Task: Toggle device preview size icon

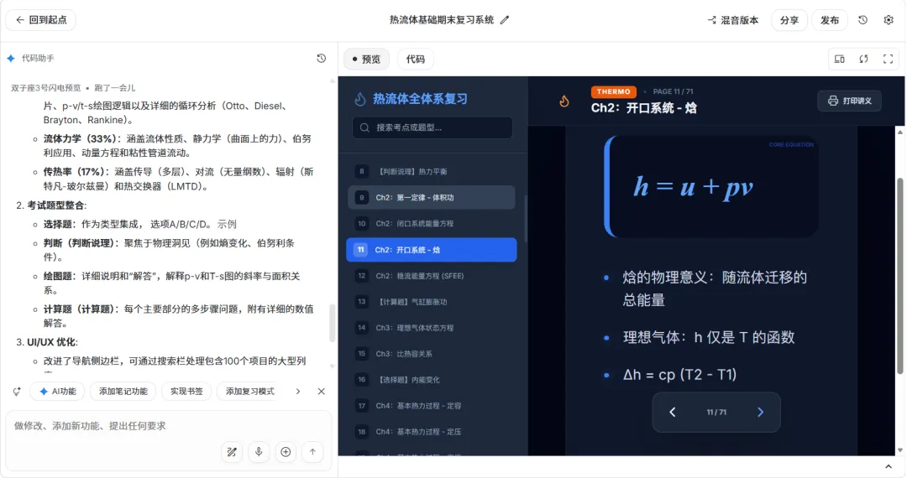Action: pyautogui.click(x=839, y=59)
